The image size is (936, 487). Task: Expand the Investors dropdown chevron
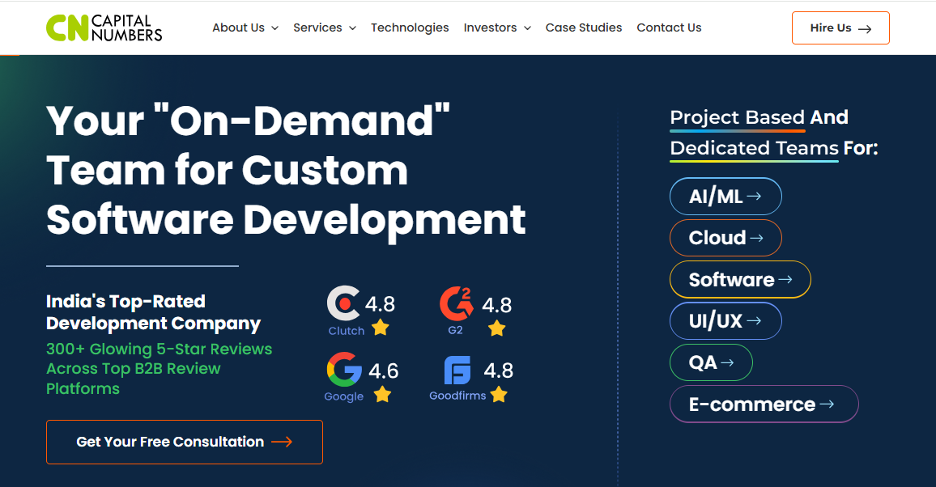(x=527, y=28)
